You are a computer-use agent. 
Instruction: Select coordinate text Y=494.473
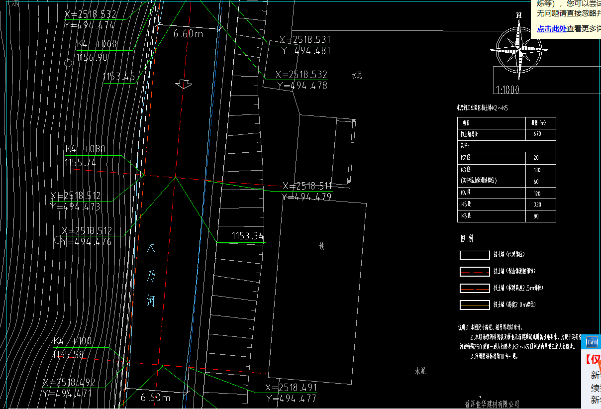(76, 206)
